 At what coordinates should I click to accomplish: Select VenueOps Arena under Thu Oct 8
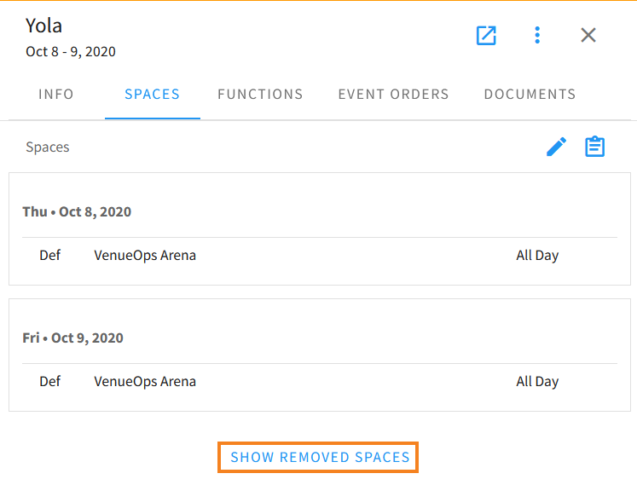click(145, 255)
